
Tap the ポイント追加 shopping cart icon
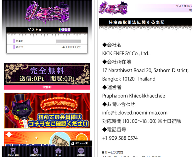pos(13,151)
